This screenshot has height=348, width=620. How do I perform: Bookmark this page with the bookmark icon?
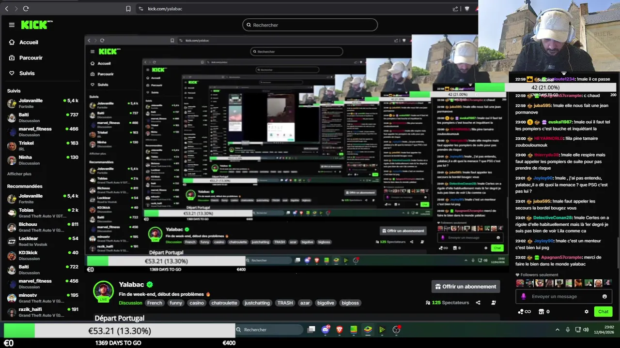pos(128,9)
